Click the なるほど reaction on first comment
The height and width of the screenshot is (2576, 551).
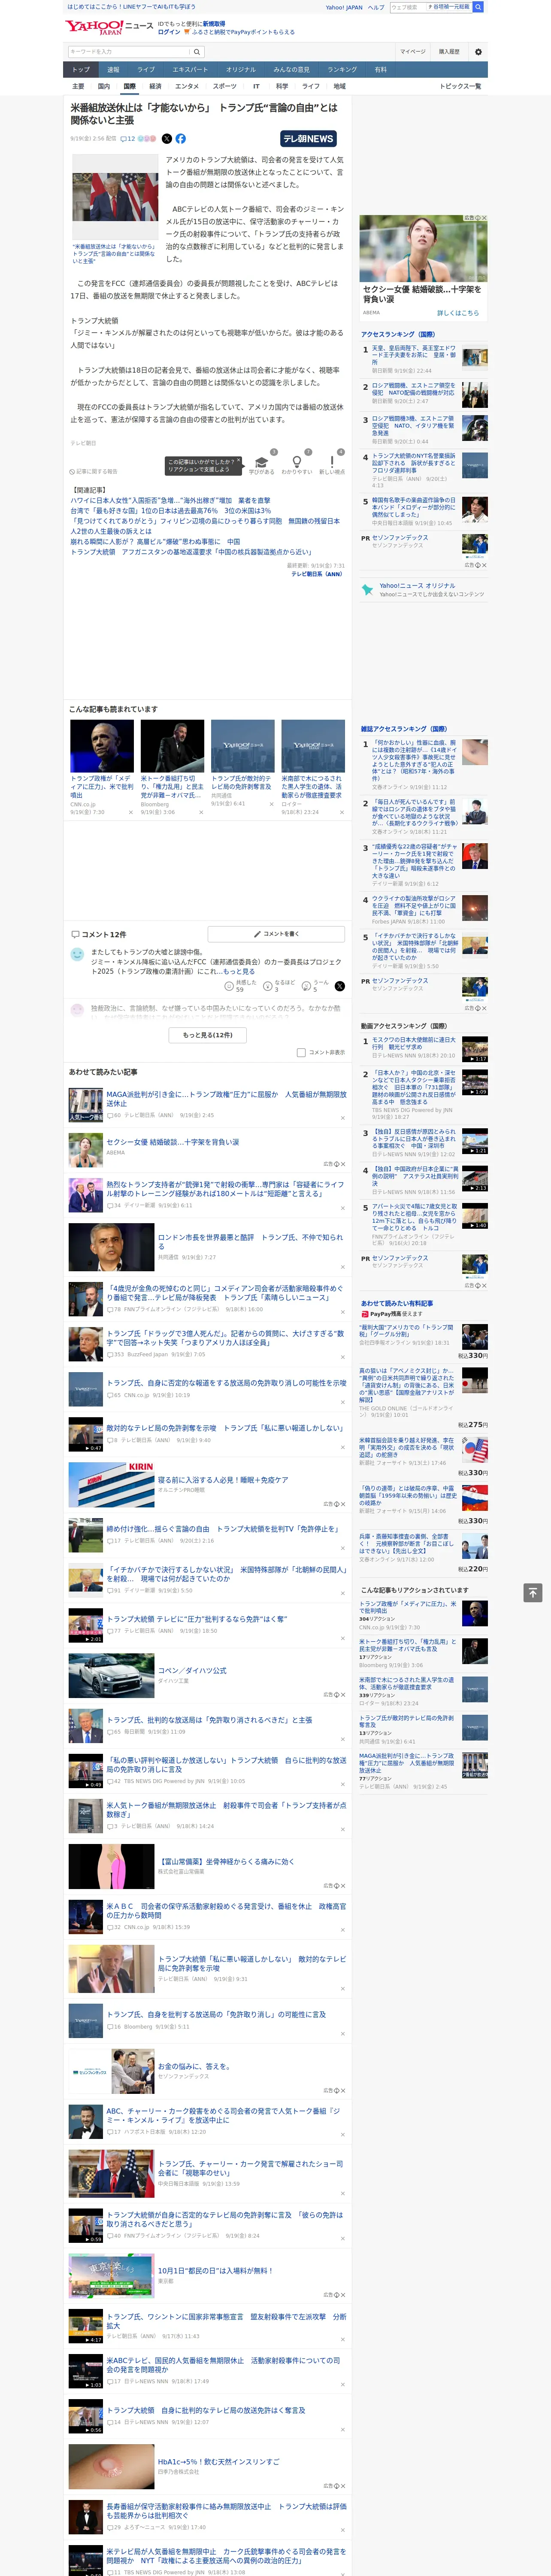[x=280, y=986]
